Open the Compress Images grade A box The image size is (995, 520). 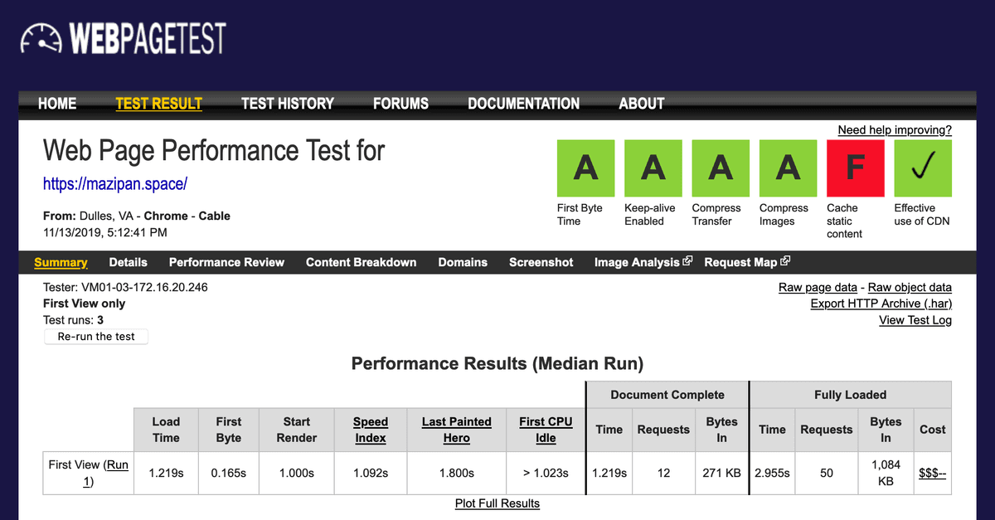(x=788, y=168)
